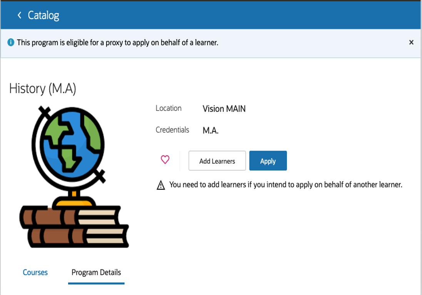The width and height of the screenshot is (422, 295).
Task: Click the History (M.A) program heading
Action: 43,89
